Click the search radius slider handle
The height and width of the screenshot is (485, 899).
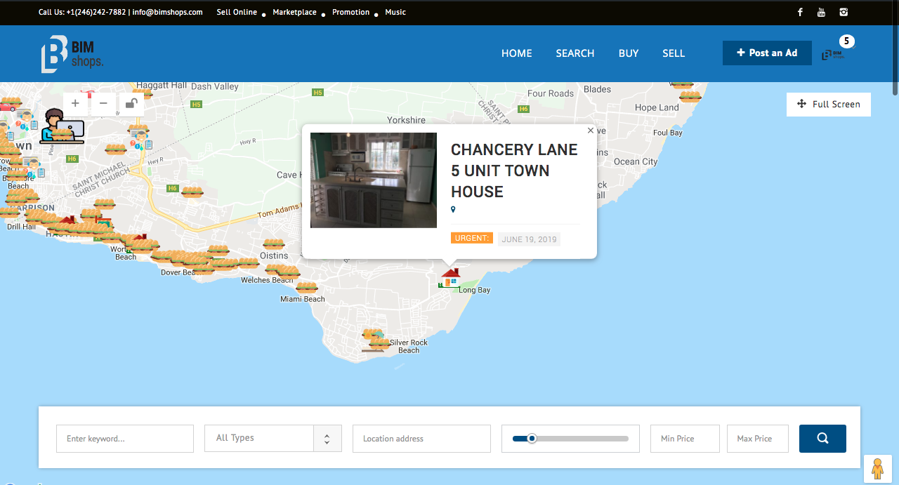point(532,439)
